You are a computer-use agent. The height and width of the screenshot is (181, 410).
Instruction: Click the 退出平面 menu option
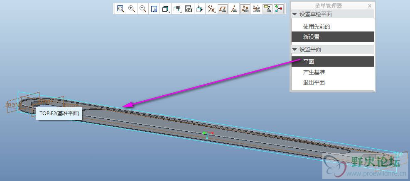point(333,82)
